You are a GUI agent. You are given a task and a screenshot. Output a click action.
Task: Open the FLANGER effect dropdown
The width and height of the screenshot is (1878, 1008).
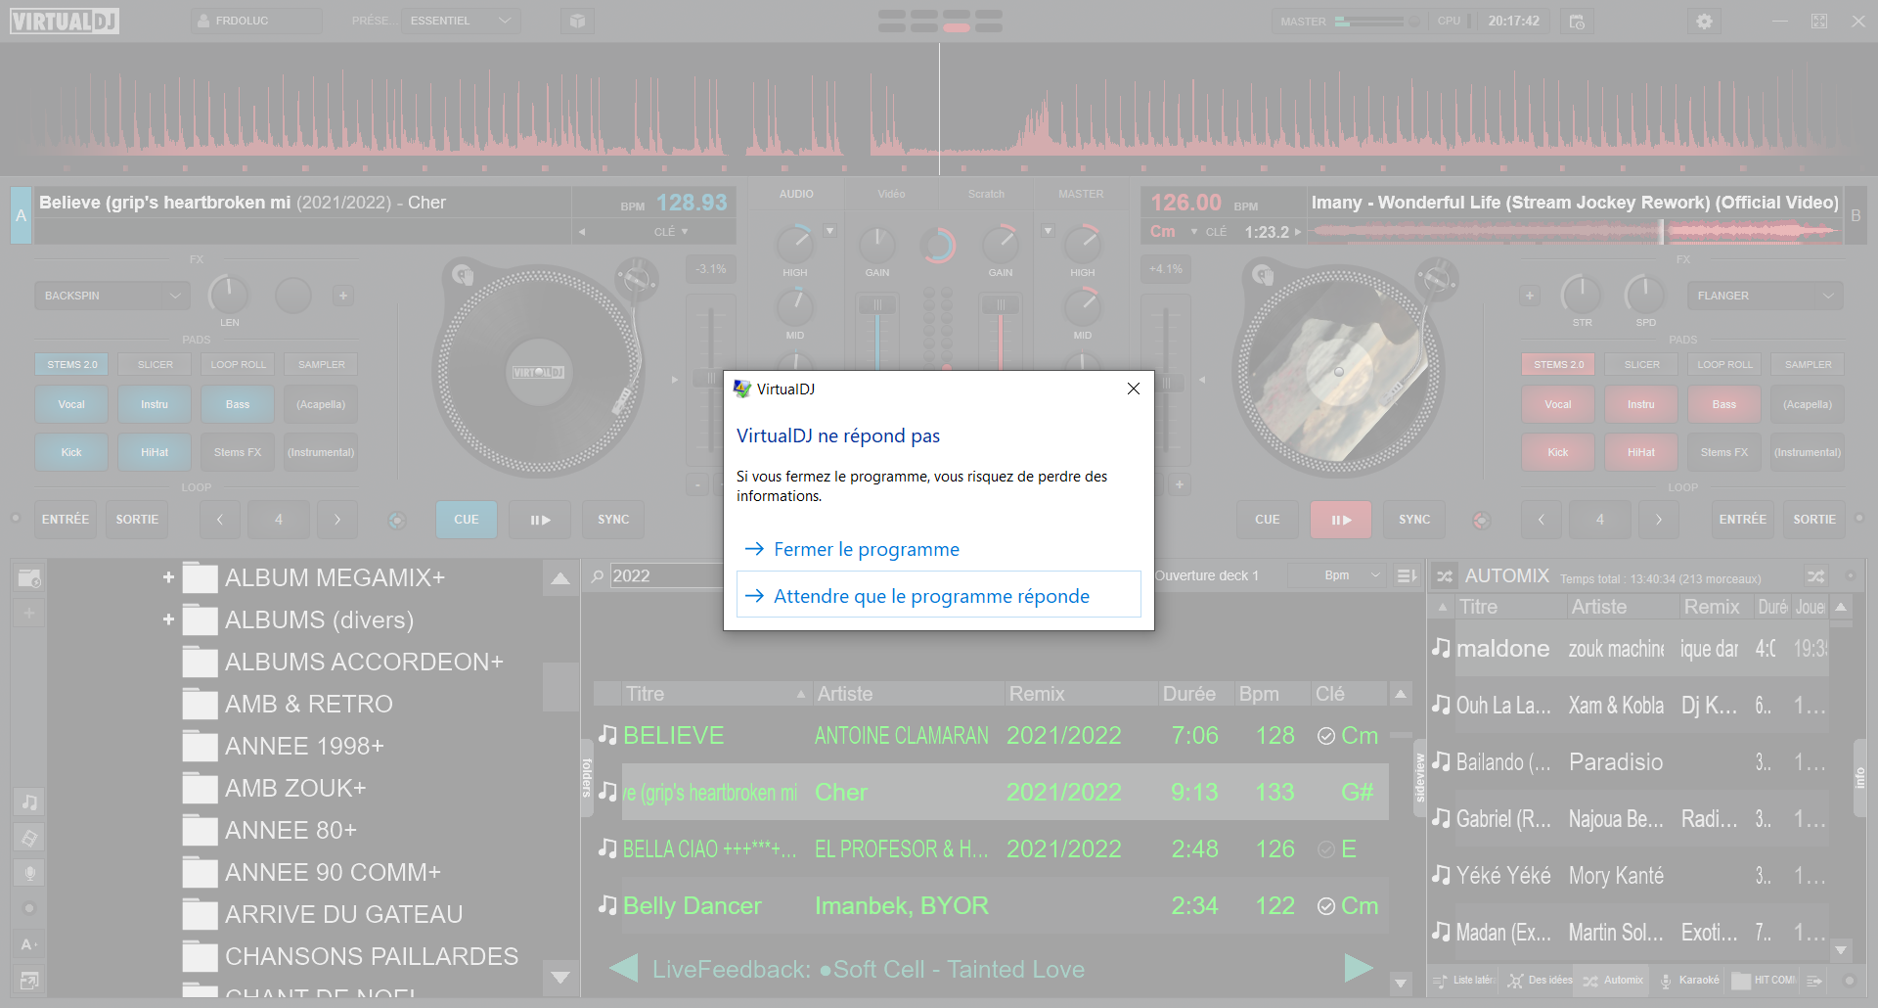[1765, 296]
